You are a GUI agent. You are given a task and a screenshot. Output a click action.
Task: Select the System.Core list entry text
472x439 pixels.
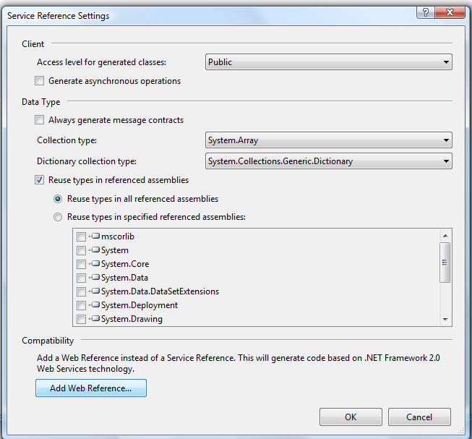pos(125,264)
